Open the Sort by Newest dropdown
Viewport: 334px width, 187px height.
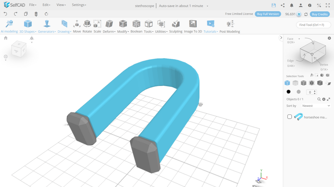point(316,106)
